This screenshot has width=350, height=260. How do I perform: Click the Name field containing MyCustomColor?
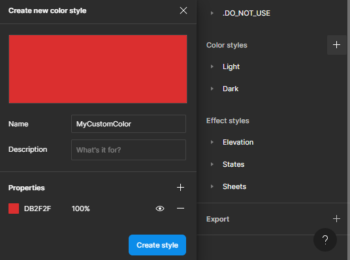[x=129, y=124]
